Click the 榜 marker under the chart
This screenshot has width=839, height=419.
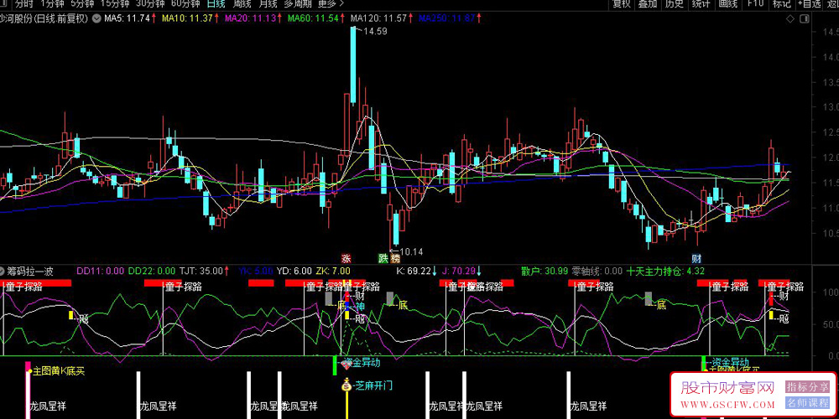[x=395, y=259]
